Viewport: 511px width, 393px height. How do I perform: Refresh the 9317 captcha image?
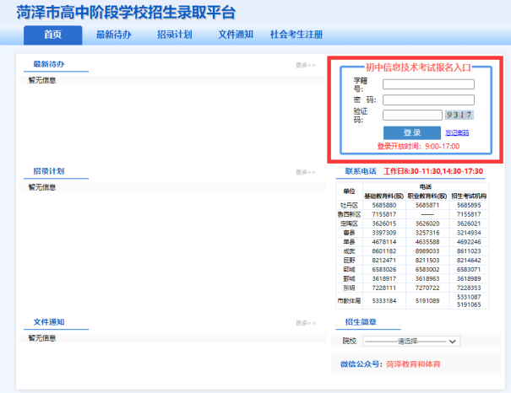pos(459,115)
